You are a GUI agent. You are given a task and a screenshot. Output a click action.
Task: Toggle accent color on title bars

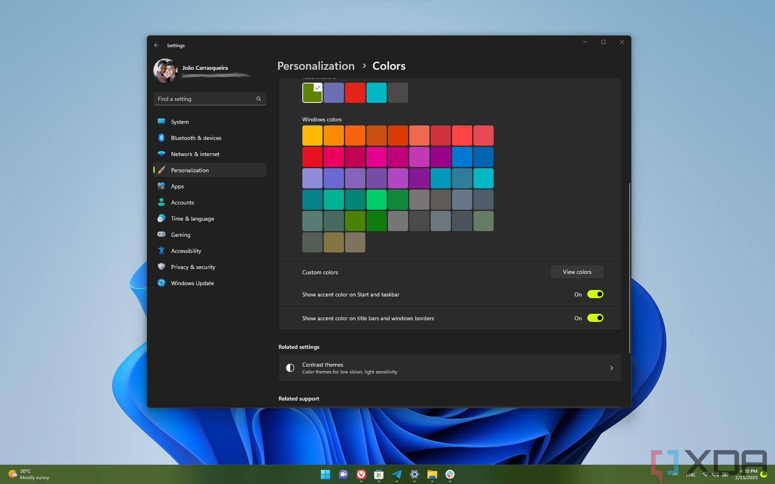click(x=595, y=318)
